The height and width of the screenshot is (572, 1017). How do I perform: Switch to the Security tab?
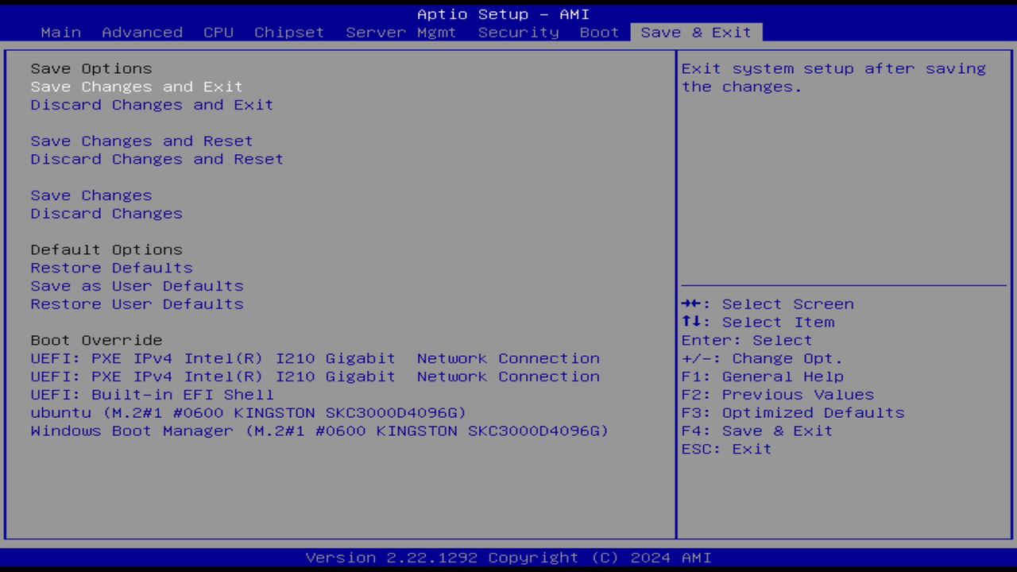518,33
